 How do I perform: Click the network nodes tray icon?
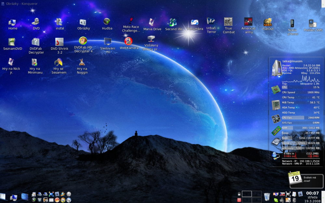click(288, 194)
